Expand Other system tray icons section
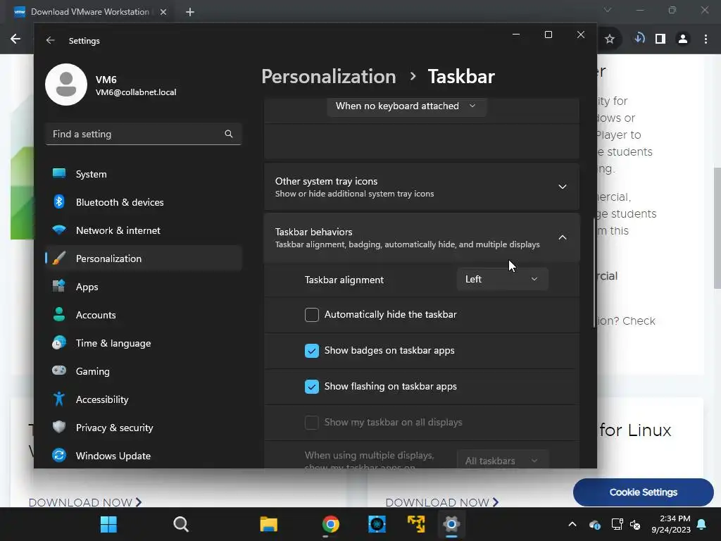The image size is (721, 541). click(x=422, y=187)
